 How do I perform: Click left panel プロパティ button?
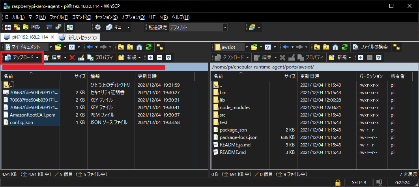(101, 57)
